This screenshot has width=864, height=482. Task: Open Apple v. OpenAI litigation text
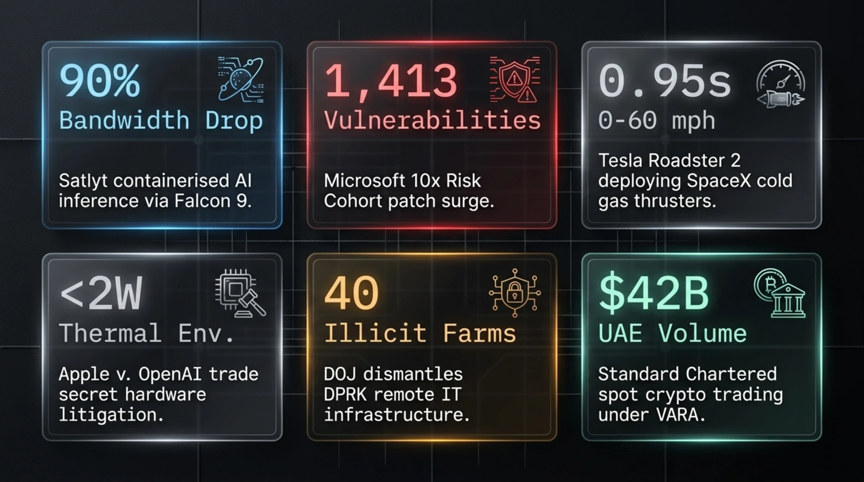point(159,395)
